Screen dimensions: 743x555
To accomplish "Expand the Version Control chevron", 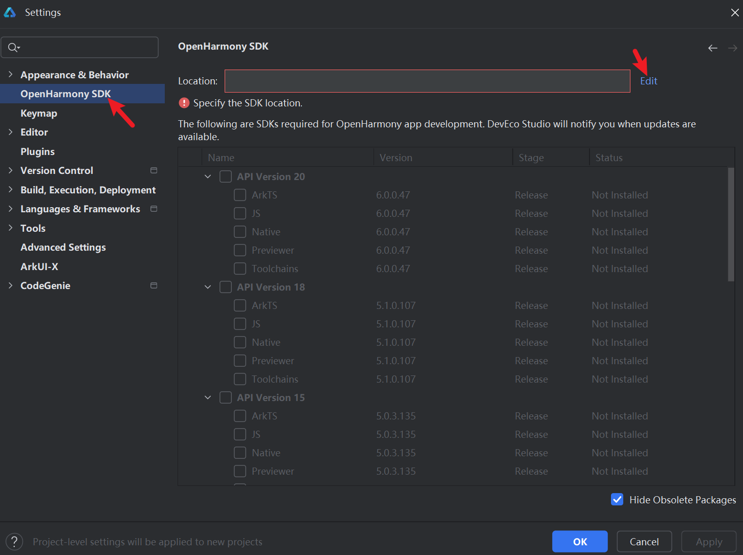I will (10, 170).
